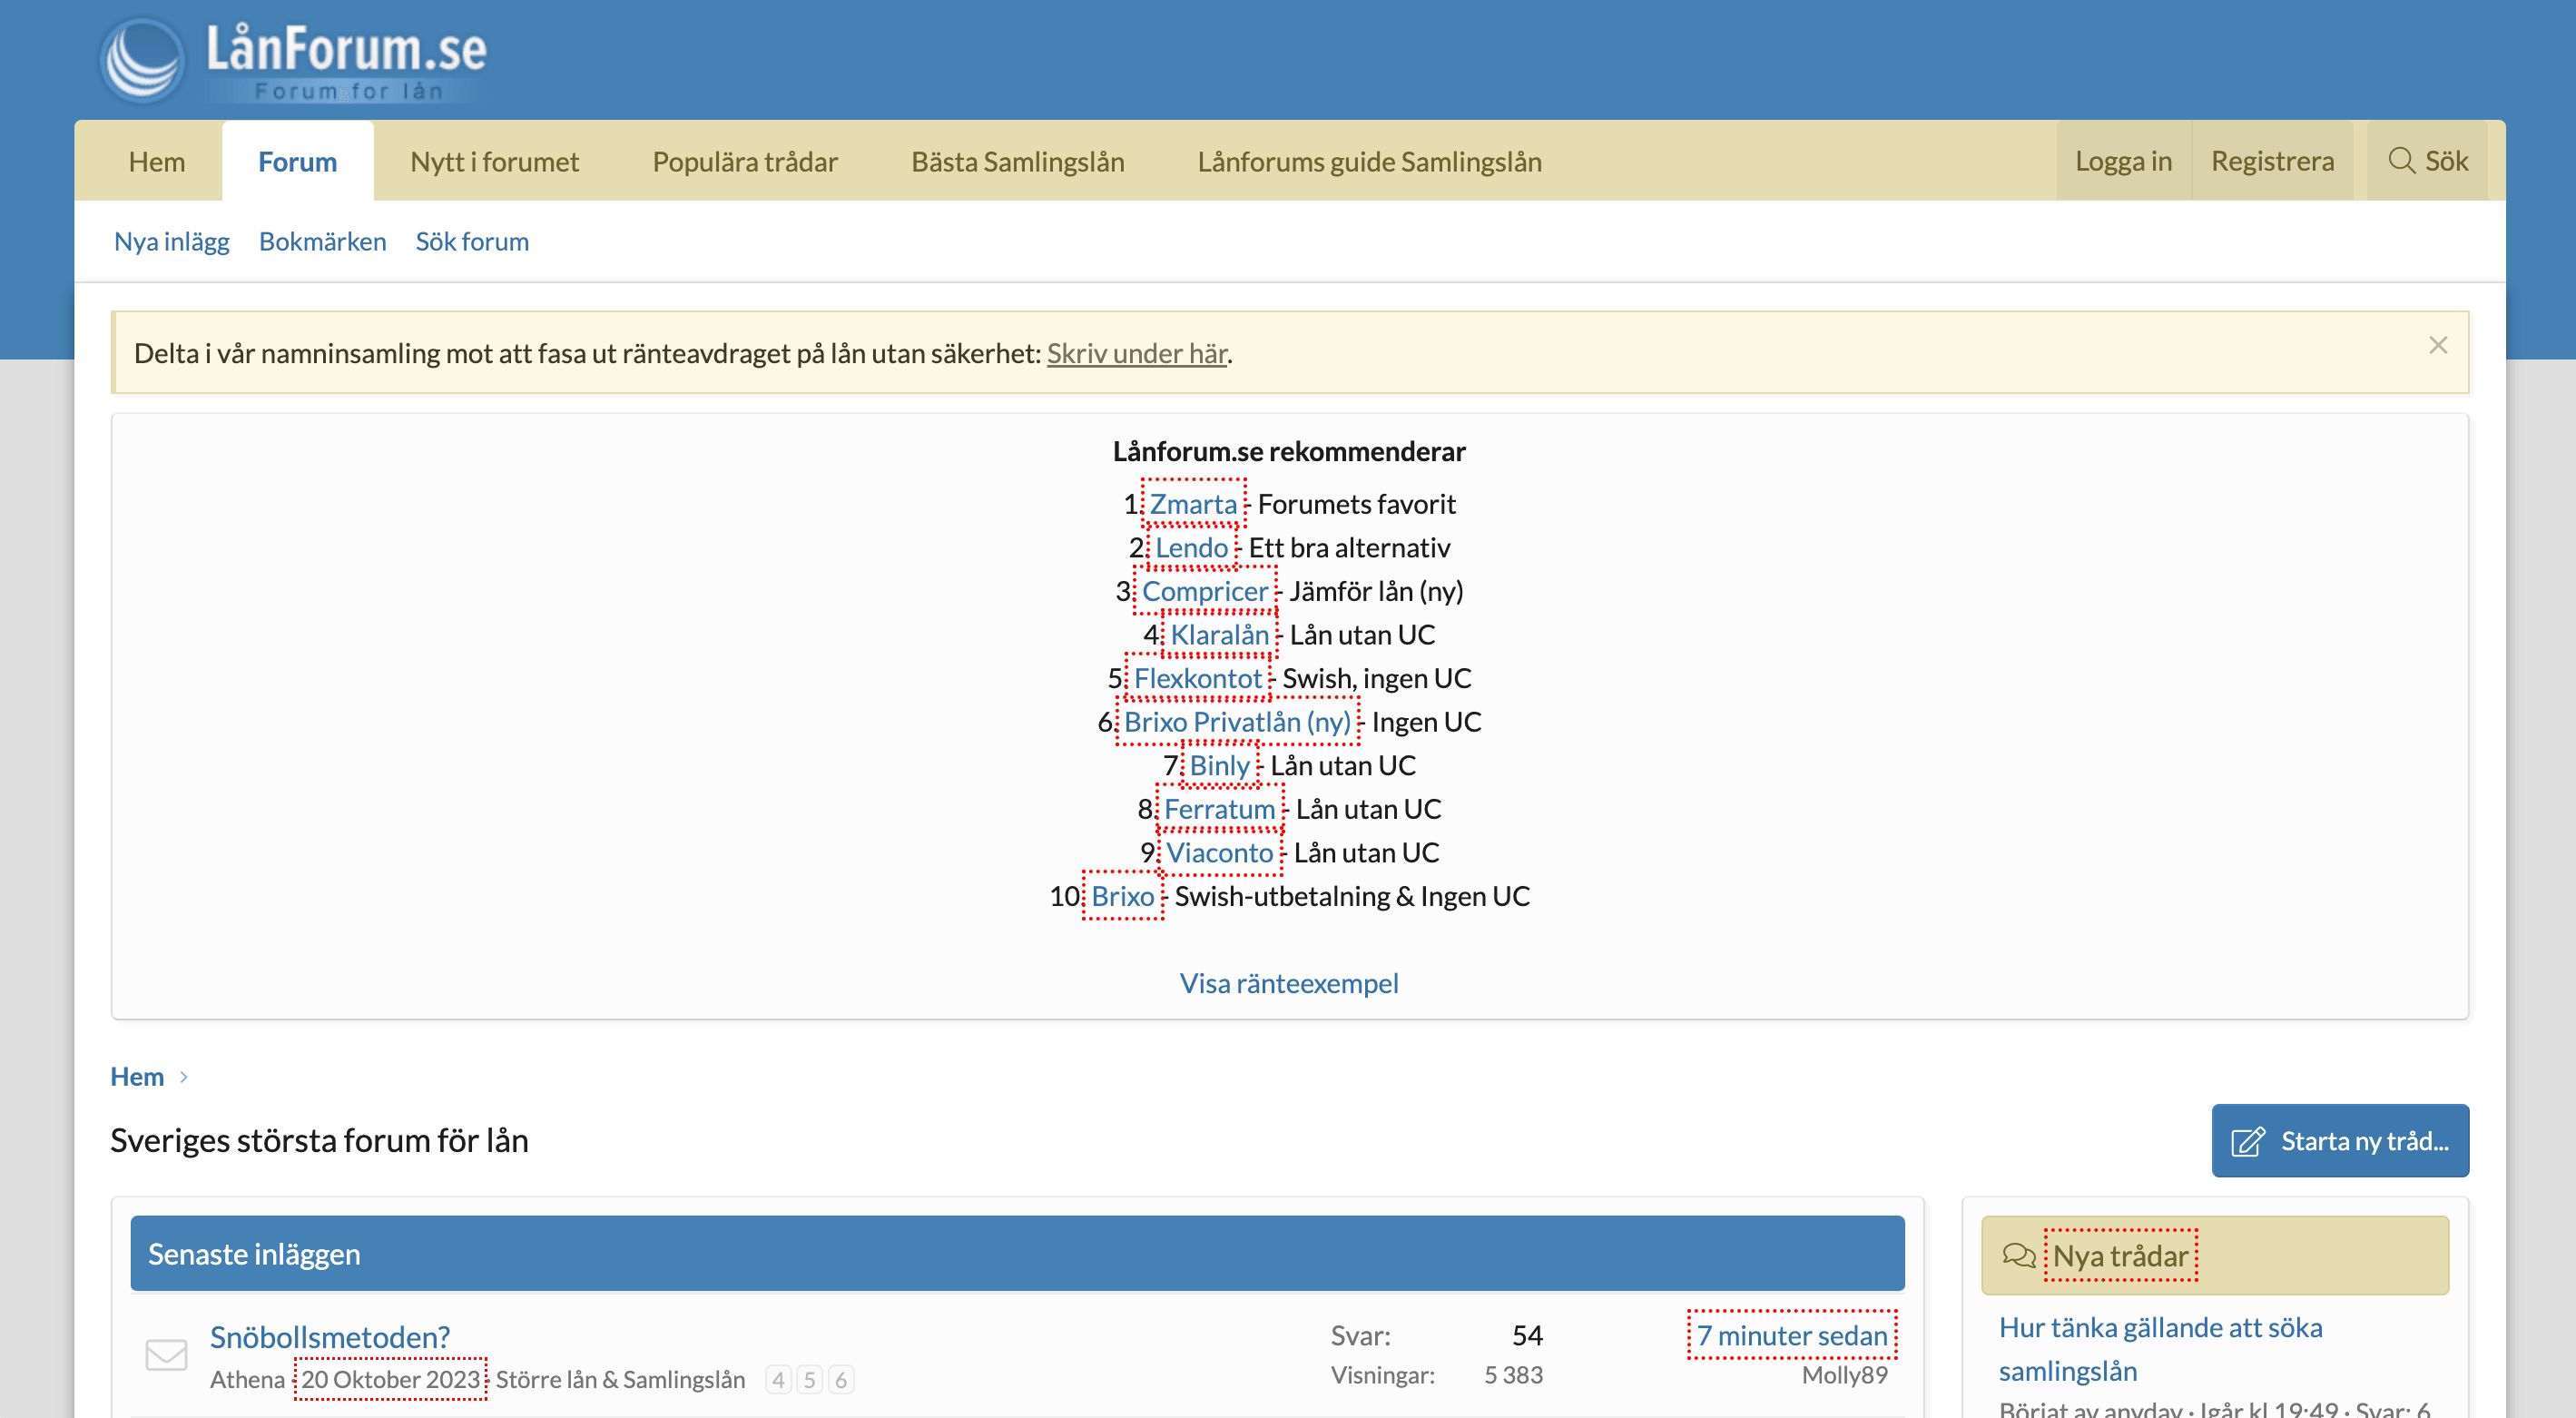The width and height of the screenshot is (2576, 1418).
Task: Go to page 6 of Snöbollsmetoden
Action: [840, 1379]
